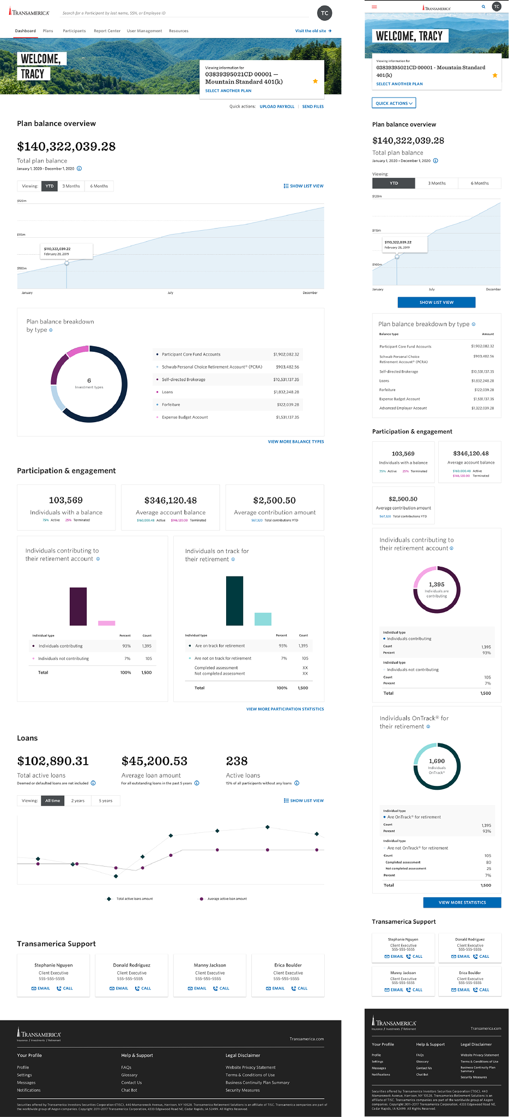Select 3 Months in the desktop balance viewing toggle
Image resolution: width=509 pixels, height=1117 pixels.
pos(71,186)
